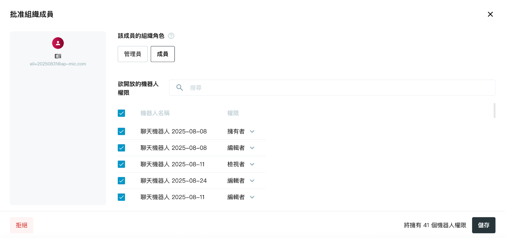This screenshot has width=505, height=238.
Task: Uncheck the 聊天機器人 2025-08-24 checkbox
Action: click(121, 181)
